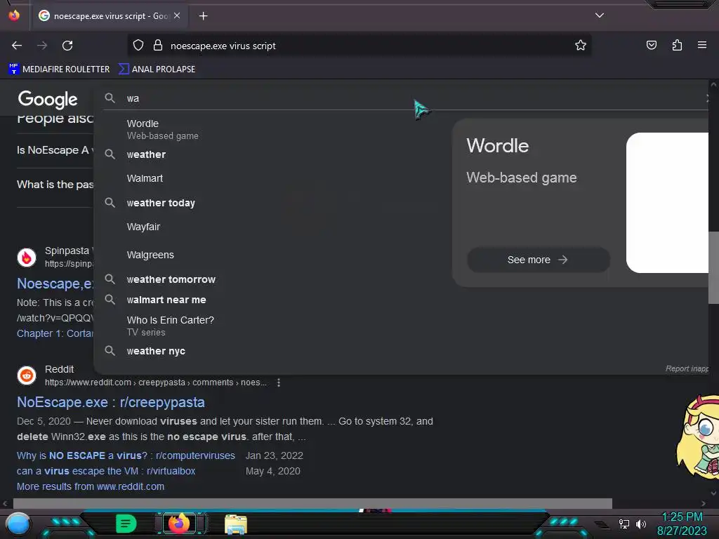Open the Chapter 1: Cortar sitelink
The height and width of the screenshot is (539, 719).
[55, 333]
